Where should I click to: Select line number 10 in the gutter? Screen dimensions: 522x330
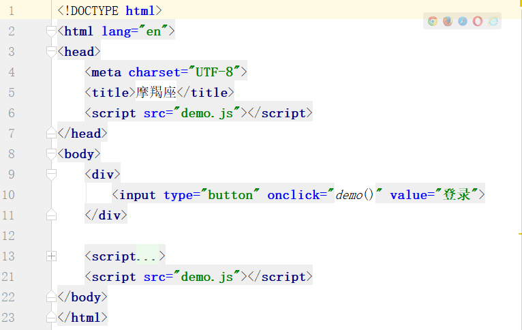click(8, 195)
